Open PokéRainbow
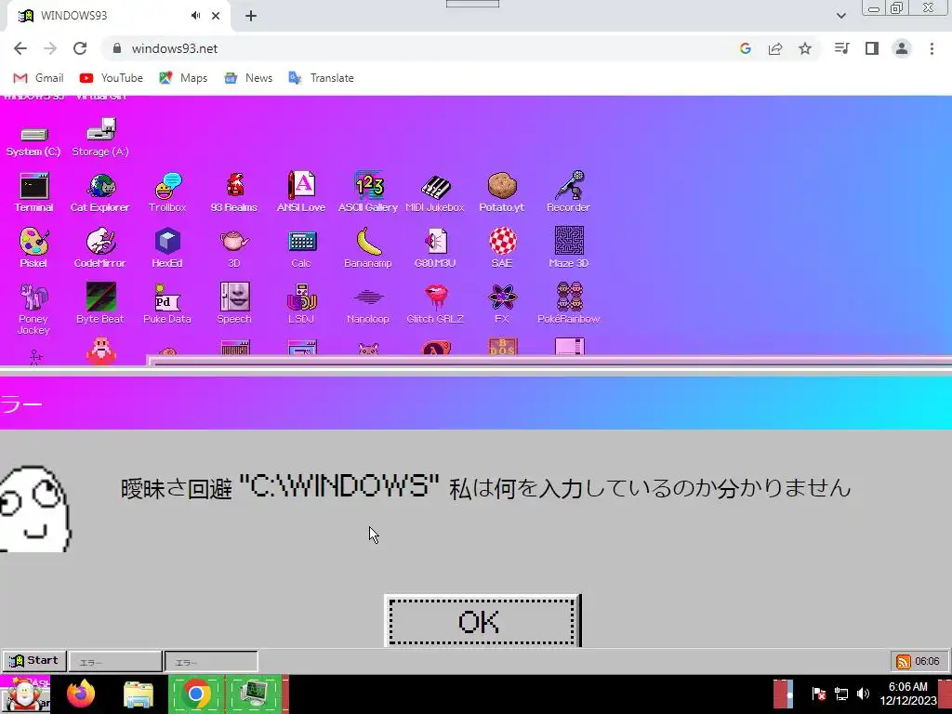Screen dimensions: 952x714 (x=569, y=303)
